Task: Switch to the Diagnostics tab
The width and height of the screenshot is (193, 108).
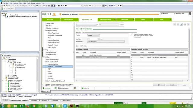Action: tap(125, 19)
